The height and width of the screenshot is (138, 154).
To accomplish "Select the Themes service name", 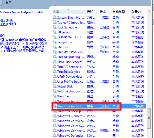I will pos(63,47).
